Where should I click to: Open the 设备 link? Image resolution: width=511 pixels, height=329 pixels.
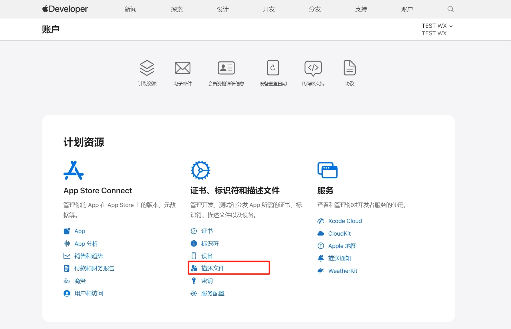(207, 256)
